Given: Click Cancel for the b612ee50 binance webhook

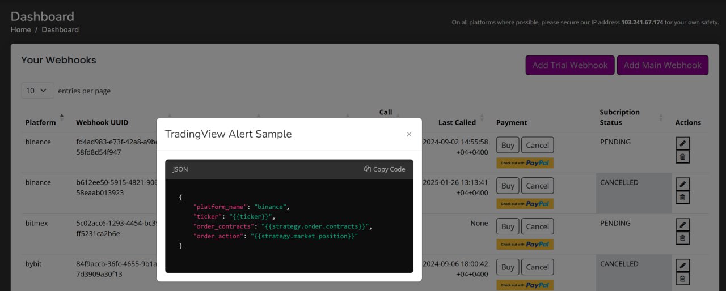Looking at the screenshot, I should 537,186.
